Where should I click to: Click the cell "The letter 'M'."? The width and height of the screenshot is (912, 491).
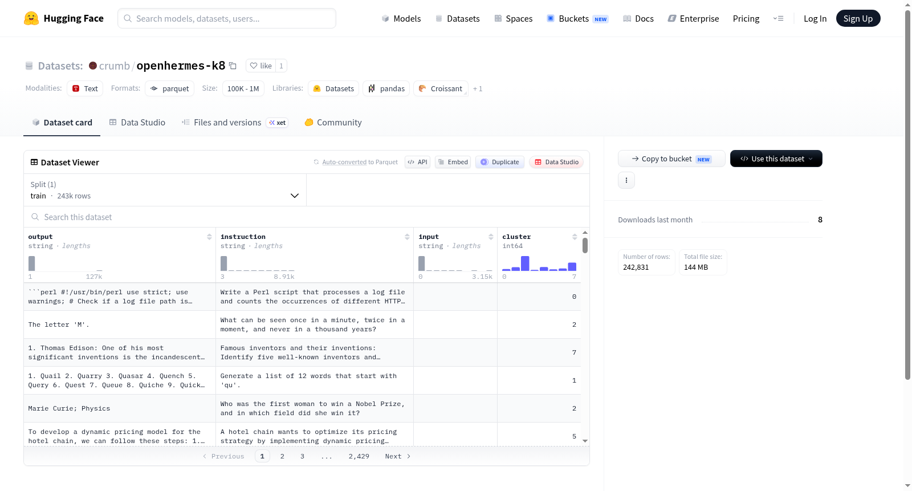click(120, 324)
